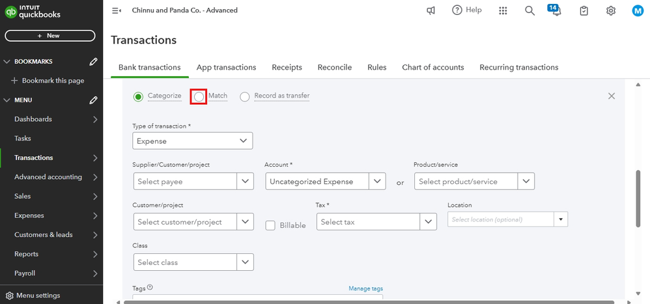650x304 pixels.
Task: Click the search magnifier icon
Action: [530, 10]
